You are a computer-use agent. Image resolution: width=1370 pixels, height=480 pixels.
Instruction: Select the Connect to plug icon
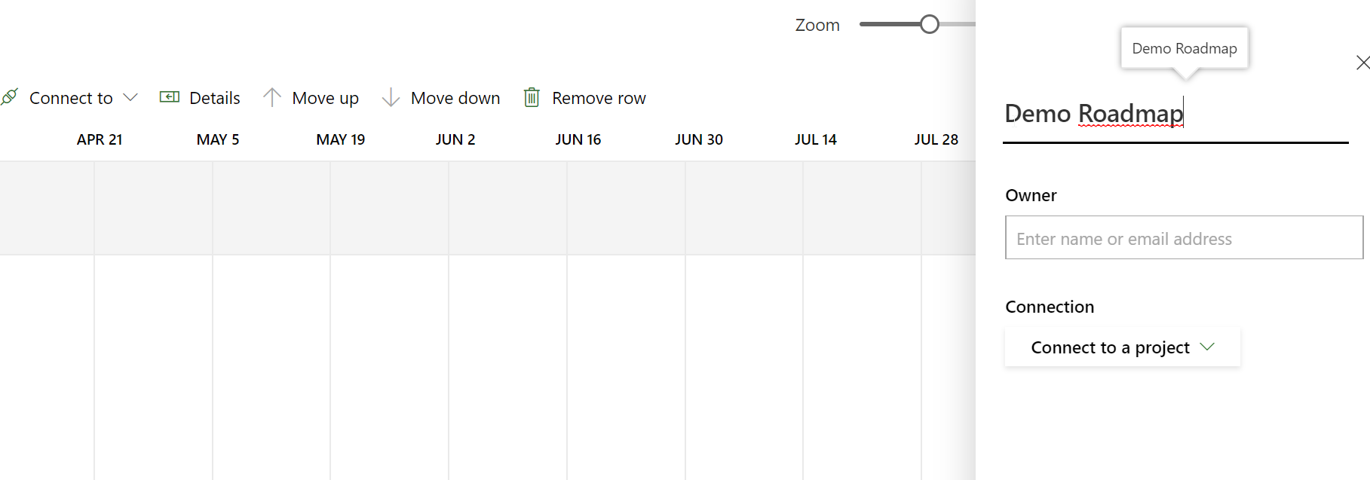(x=10, y=96)
